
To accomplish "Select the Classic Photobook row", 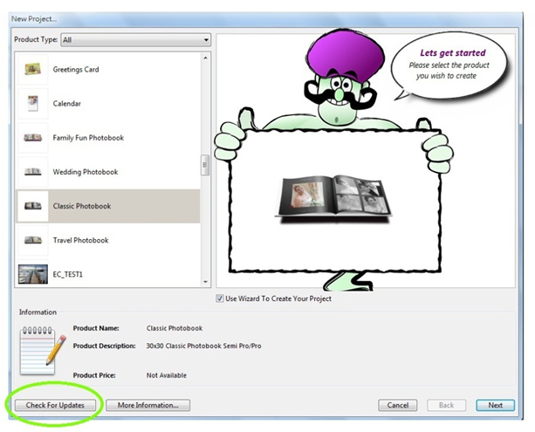I will point(108,206).
